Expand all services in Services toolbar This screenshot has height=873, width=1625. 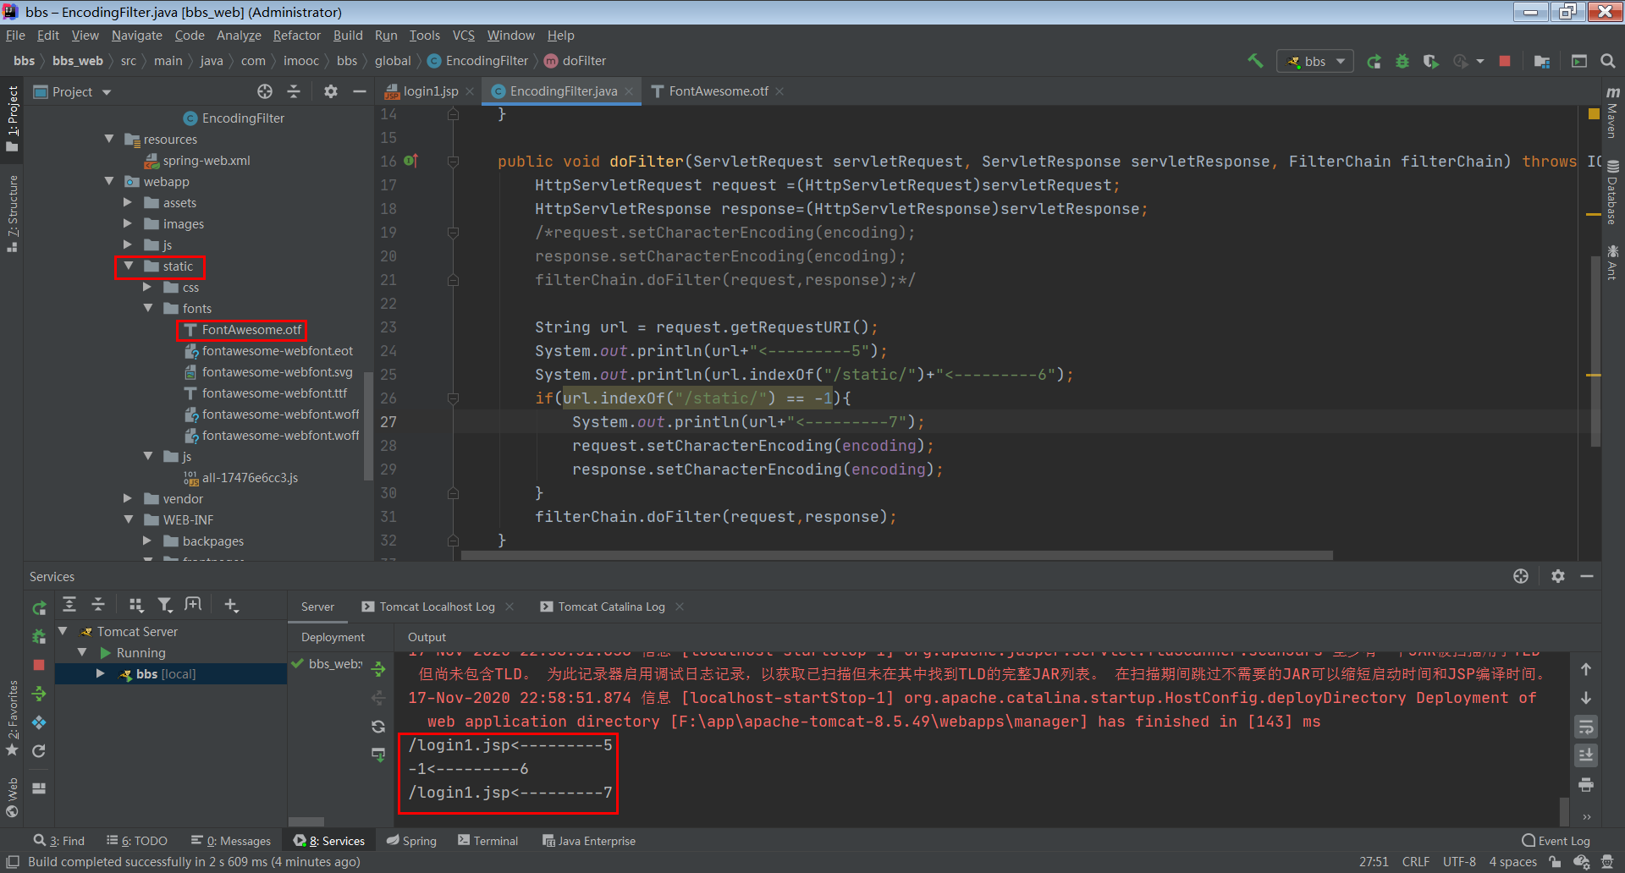click(x=69, y=604)
